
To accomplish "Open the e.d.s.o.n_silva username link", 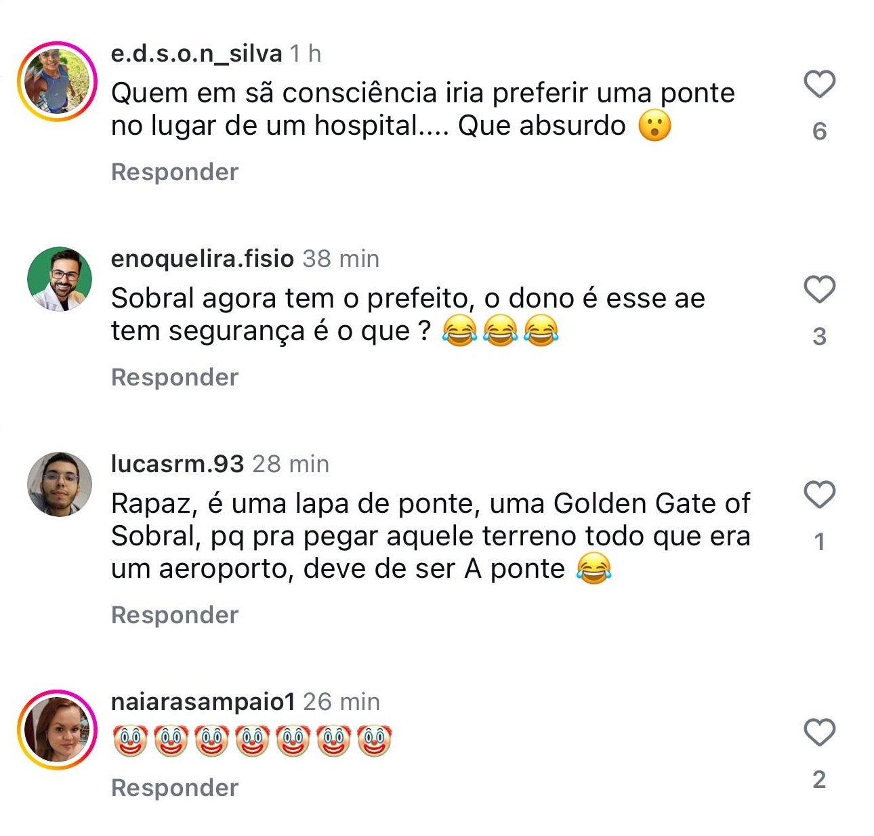I will pyautogui.click(x=196, y=54).
